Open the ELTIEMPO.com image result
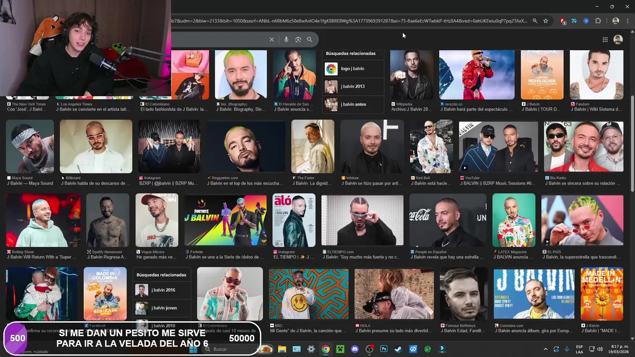 (x=362, y=220)
